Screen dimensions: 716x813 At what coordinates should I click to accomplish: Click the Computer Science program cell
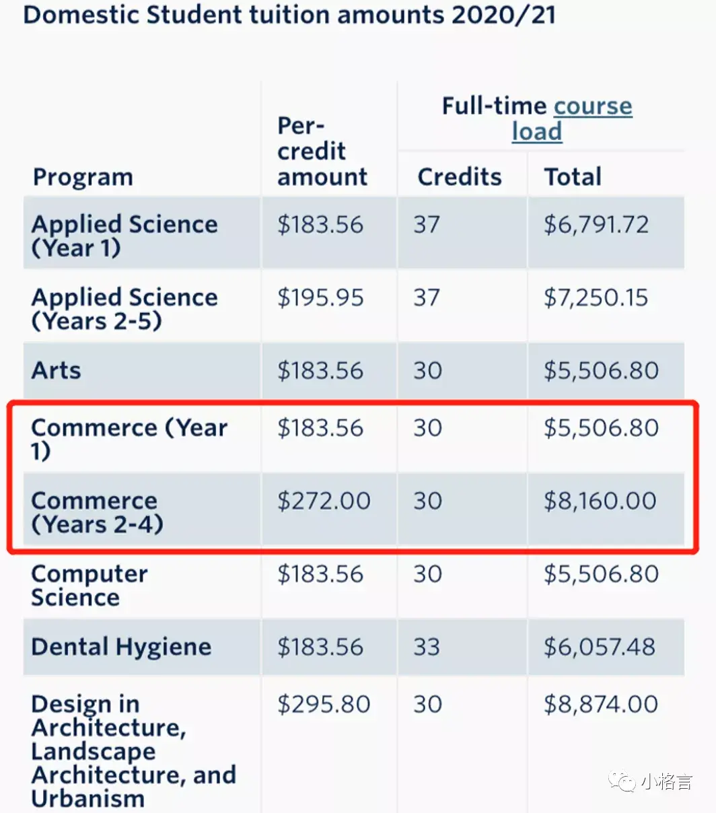coord(89,585)
